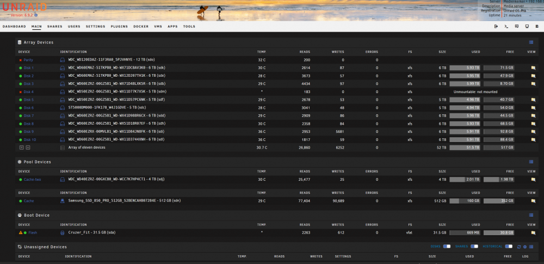The height and width of the screenshot is (264, 544).
Task: Toggle the SHARES switch in Unassigned Devices
Action: [x=474, y=246]
